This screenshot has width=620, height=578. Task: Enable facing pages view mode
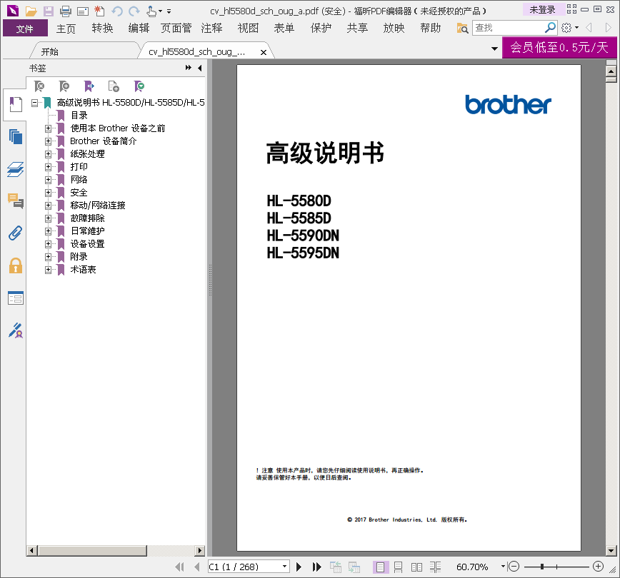tap(416, 567)
